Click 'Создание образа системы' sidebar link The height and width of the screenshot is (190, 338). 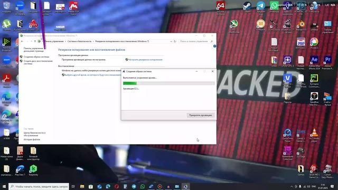(x=36, y=57)
